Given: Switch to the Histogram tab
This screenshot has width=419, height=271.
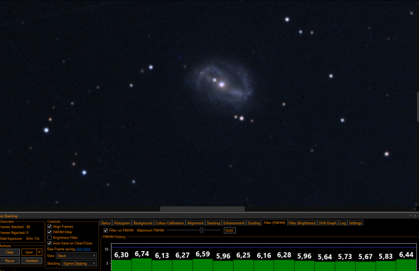Looking at the screenshot, I should [122, 223].
